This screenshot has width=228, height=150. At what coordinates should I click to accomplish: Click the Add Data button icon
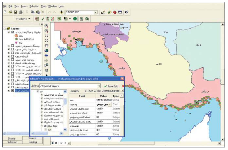point(61,12)
